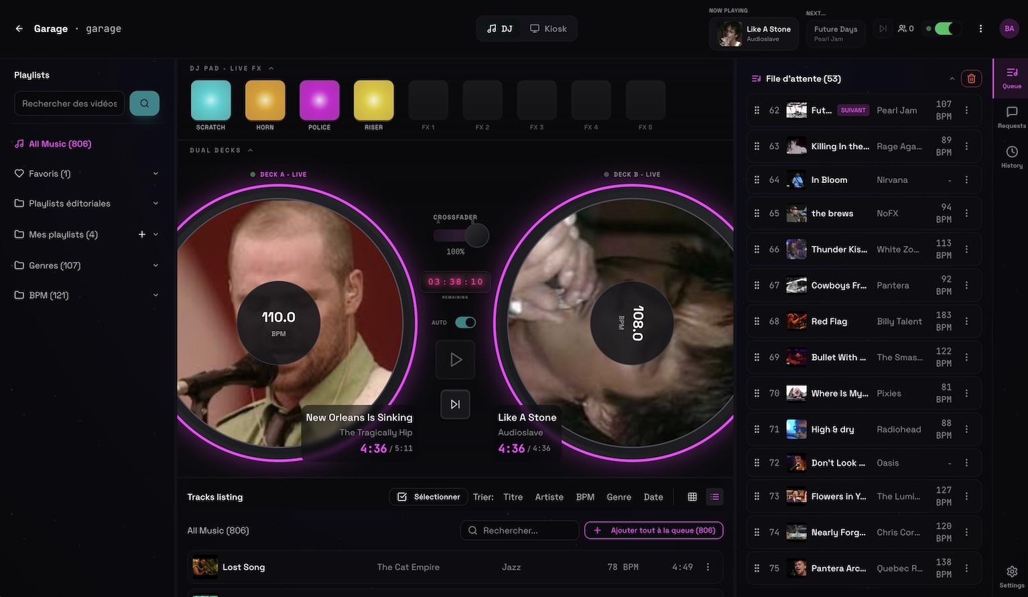Switch to the Kiosk tab
Viewport: 1028px width, 597px height.
pyautogui.click(x=548, y=28)
